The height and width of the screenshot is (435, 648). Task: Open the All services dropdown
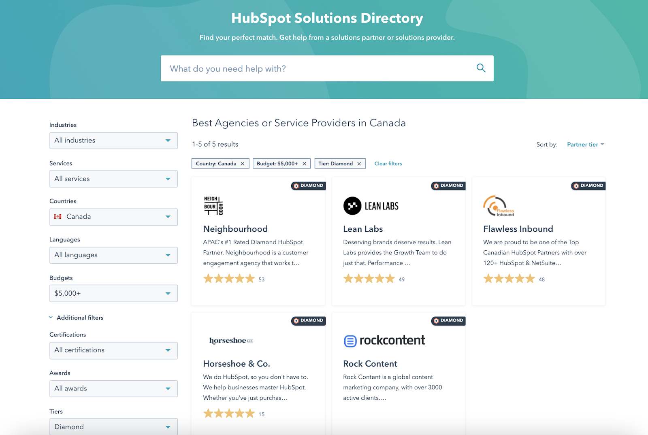[x=113, y=179]
